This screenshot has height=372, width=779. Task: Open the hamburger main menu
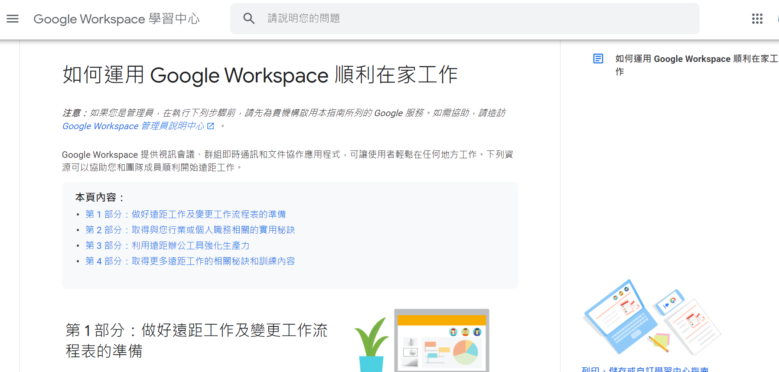click(13, 19)
